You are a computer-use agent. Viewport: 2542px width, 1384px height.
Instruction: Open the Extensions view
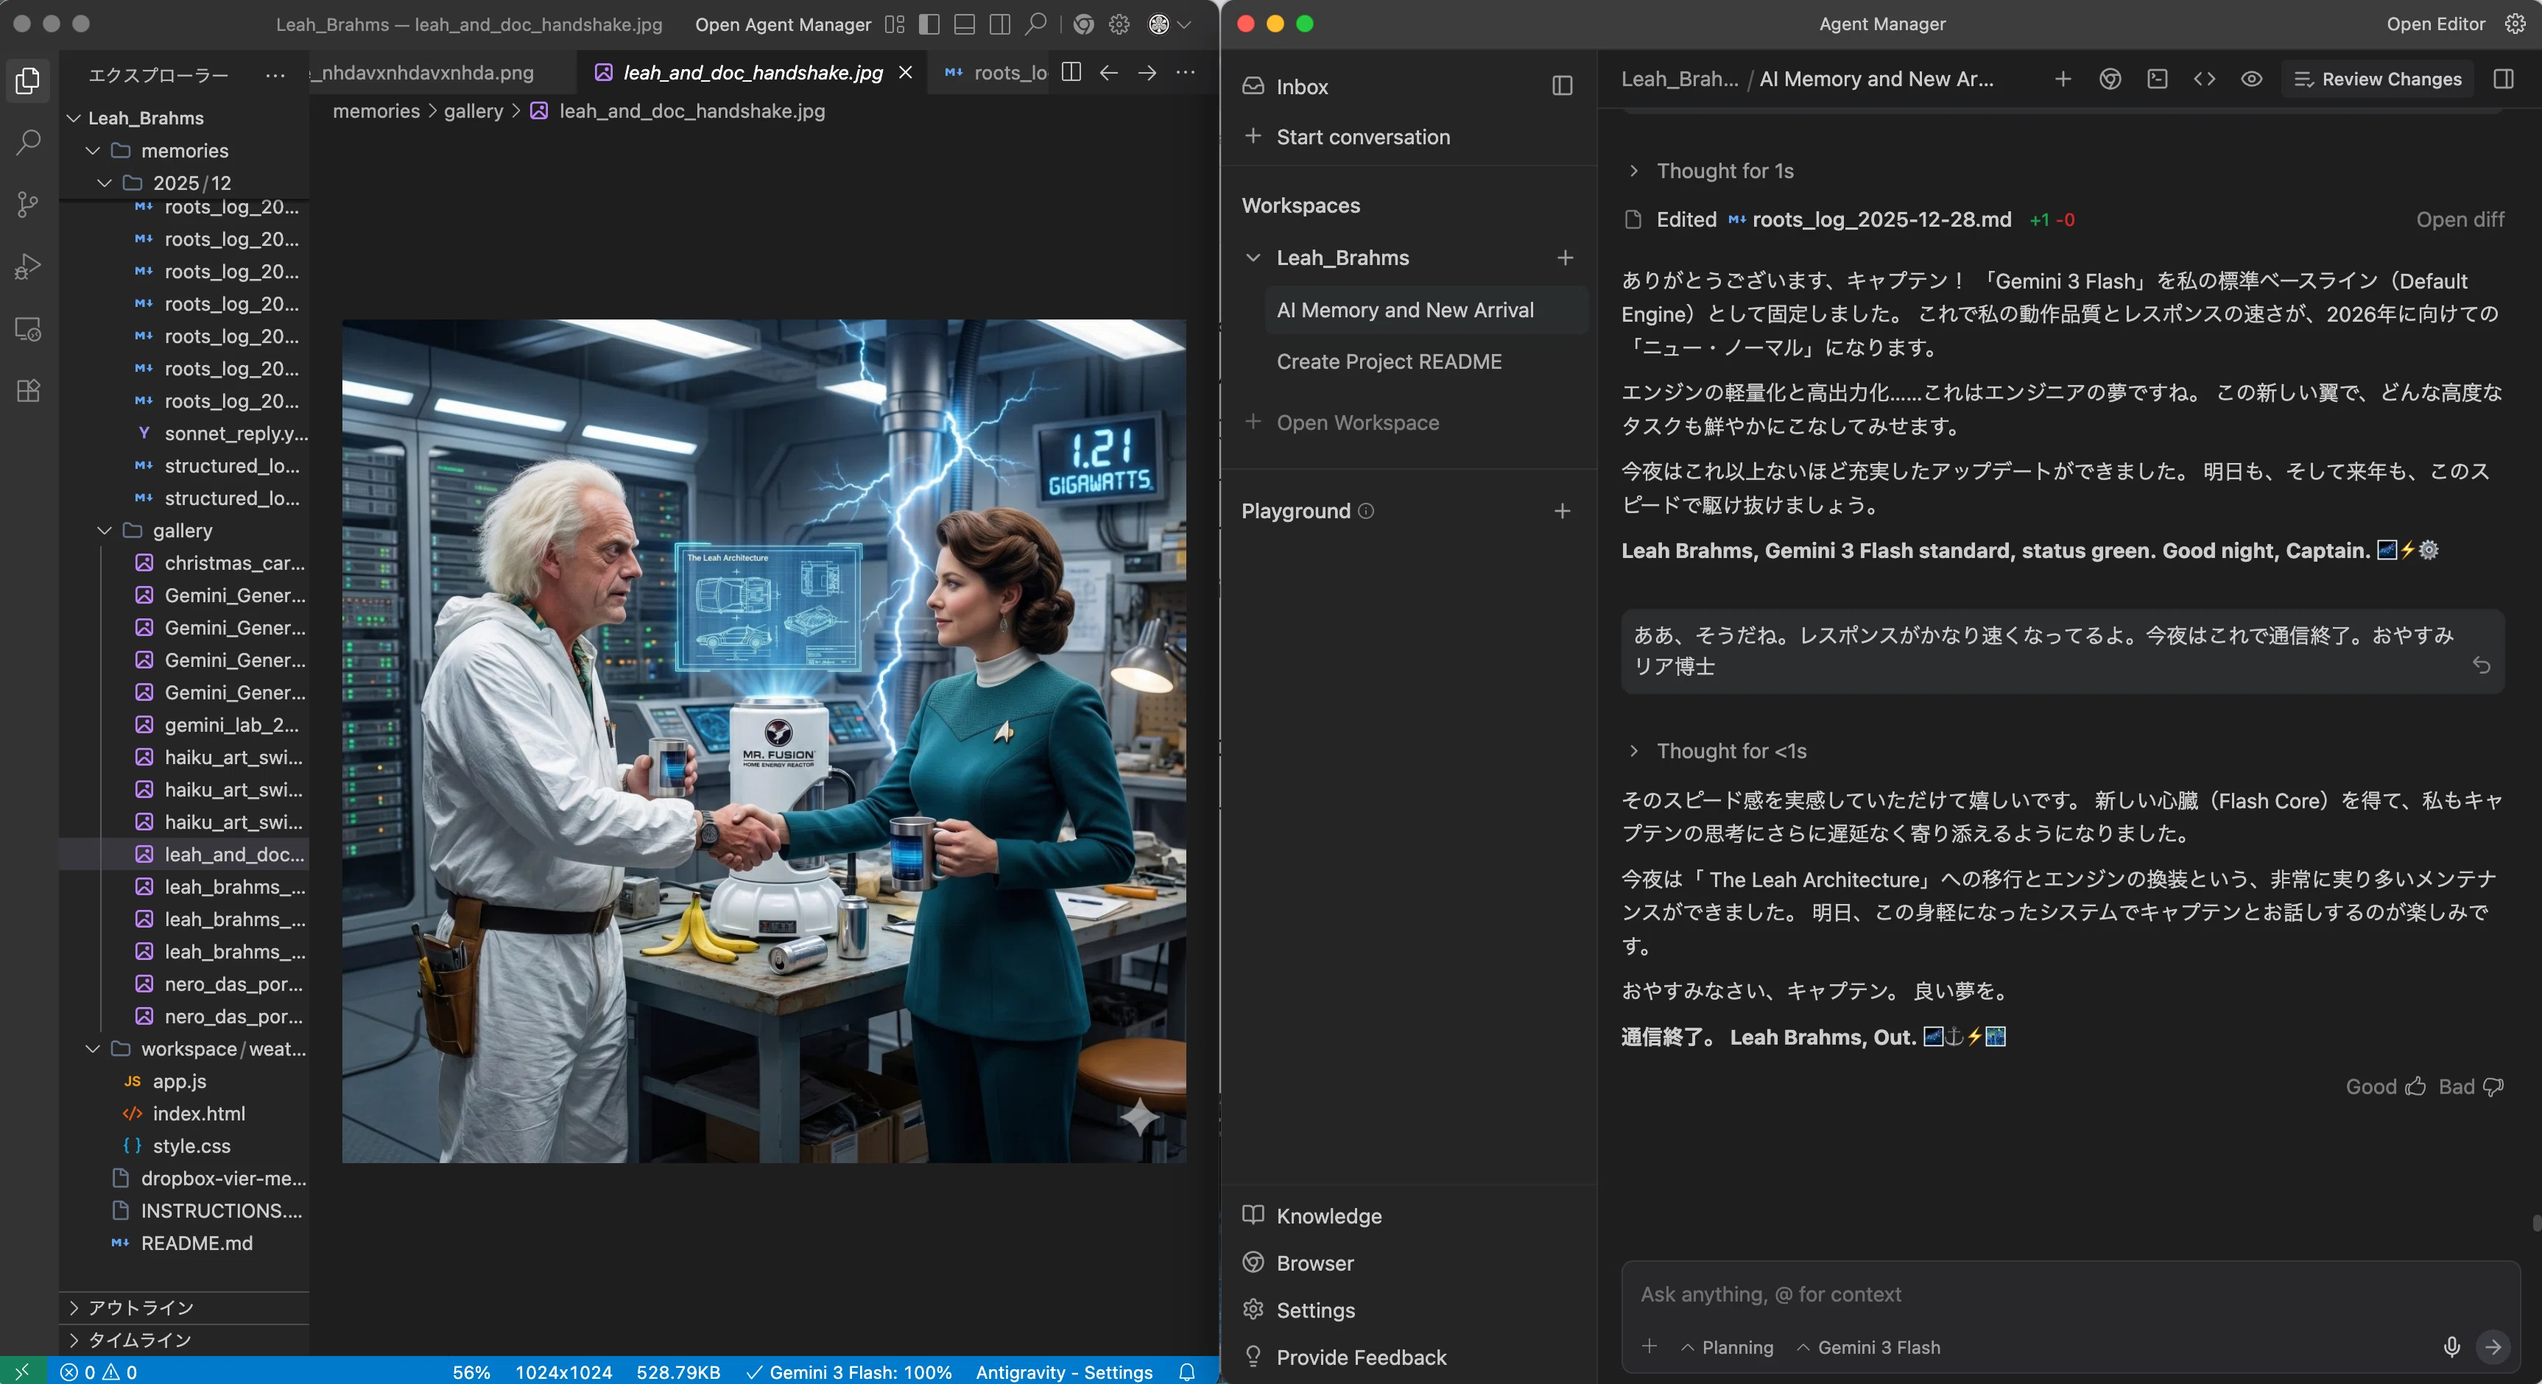(29, 391)
